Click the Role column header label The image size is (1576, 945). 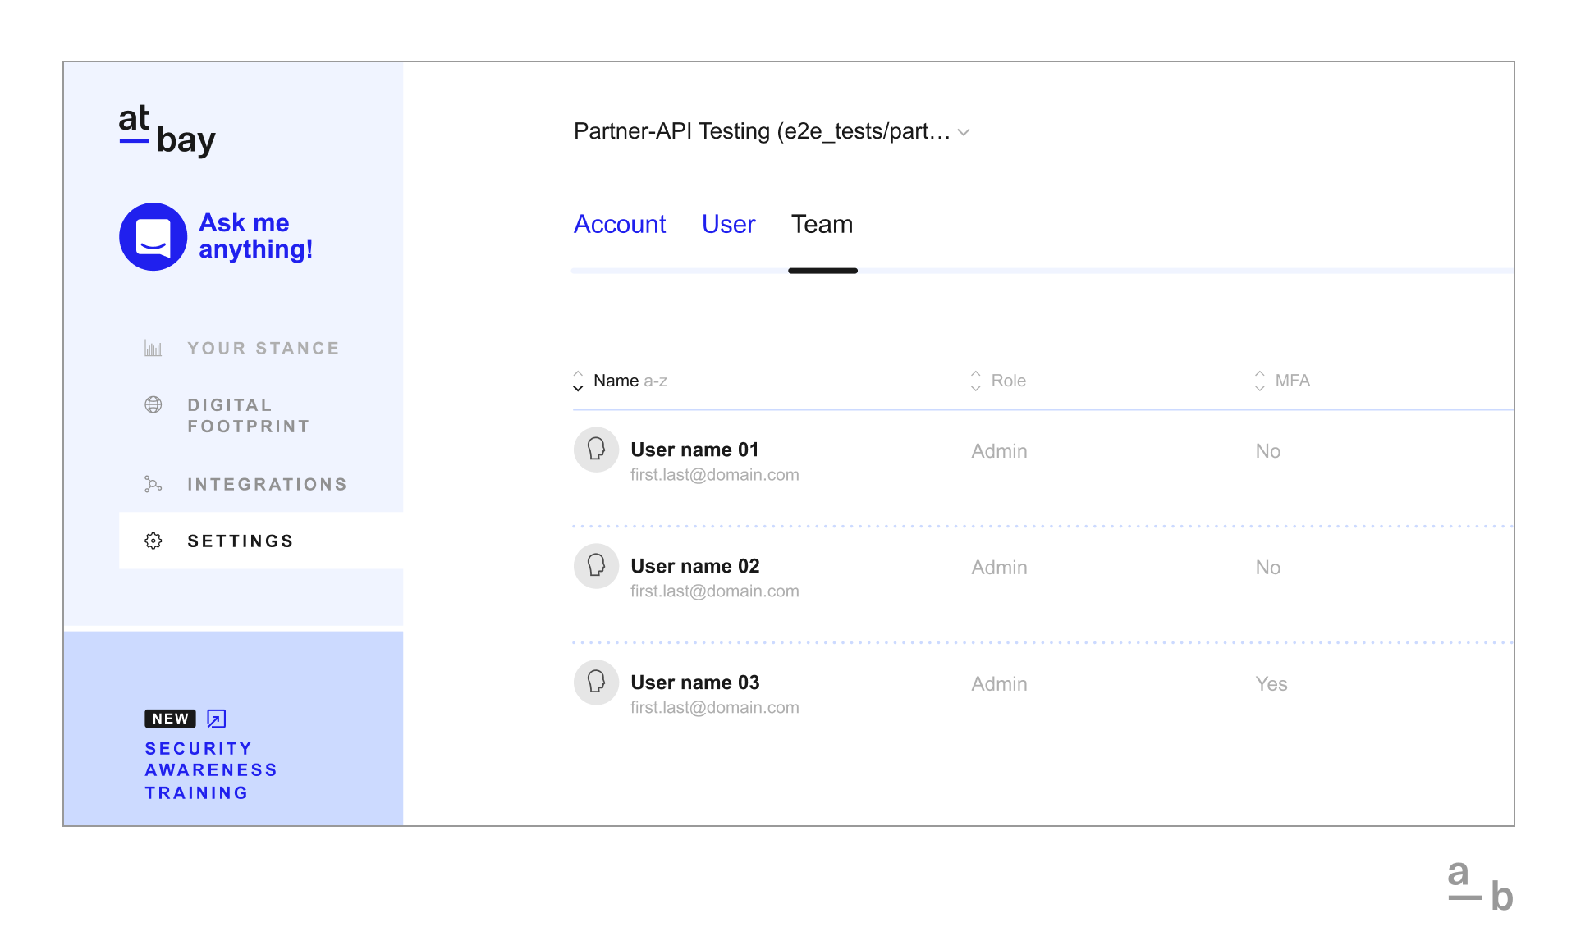coord(1009,381)
